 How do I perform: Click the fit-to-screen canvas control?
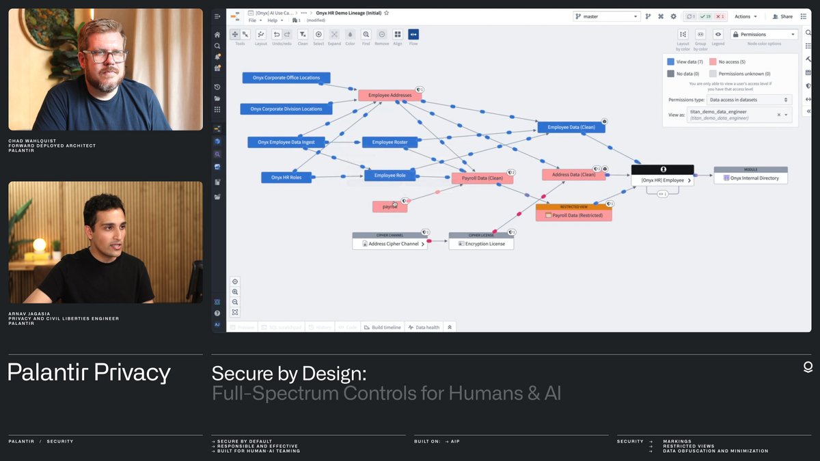[235, 312]
